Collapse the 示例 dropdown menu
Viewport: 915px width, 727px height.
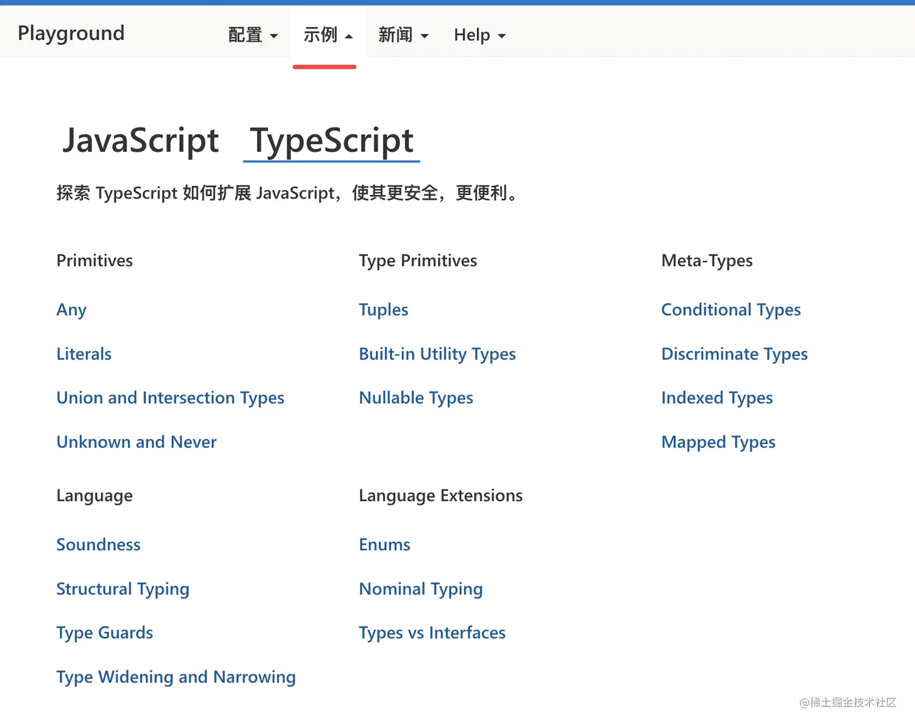coord(328,35)
